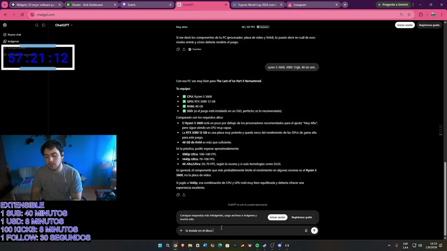Click the ChatGPT logo in the sidebar

5,25
